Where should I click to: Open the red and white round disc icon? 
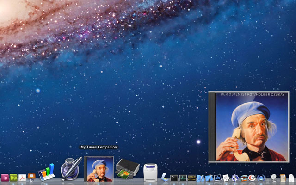pos(252,178)
